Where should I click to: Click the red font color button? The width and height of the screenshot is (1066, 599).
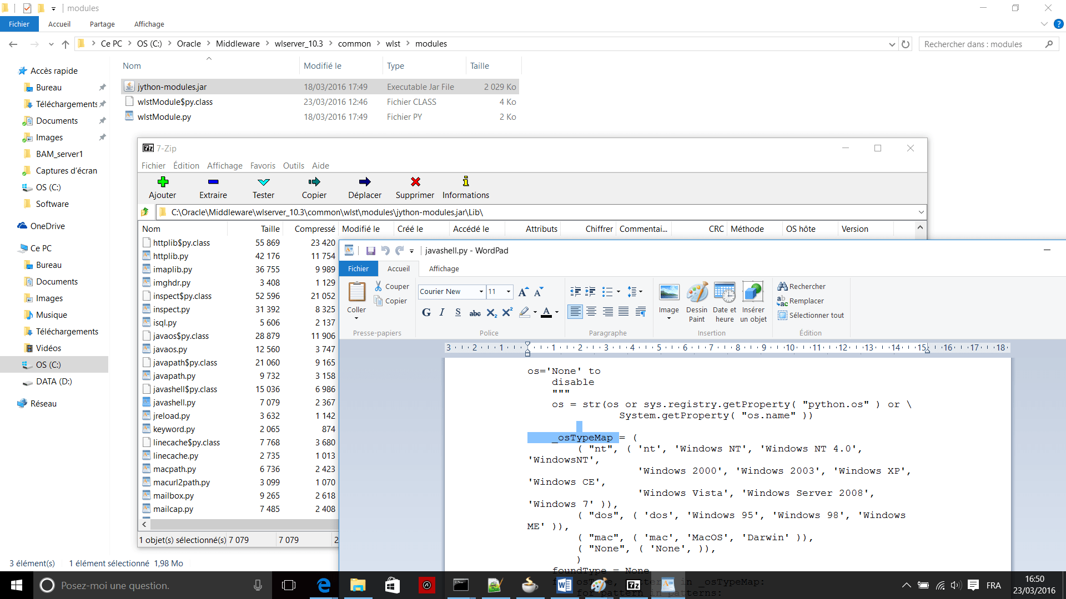coord(546,312)
